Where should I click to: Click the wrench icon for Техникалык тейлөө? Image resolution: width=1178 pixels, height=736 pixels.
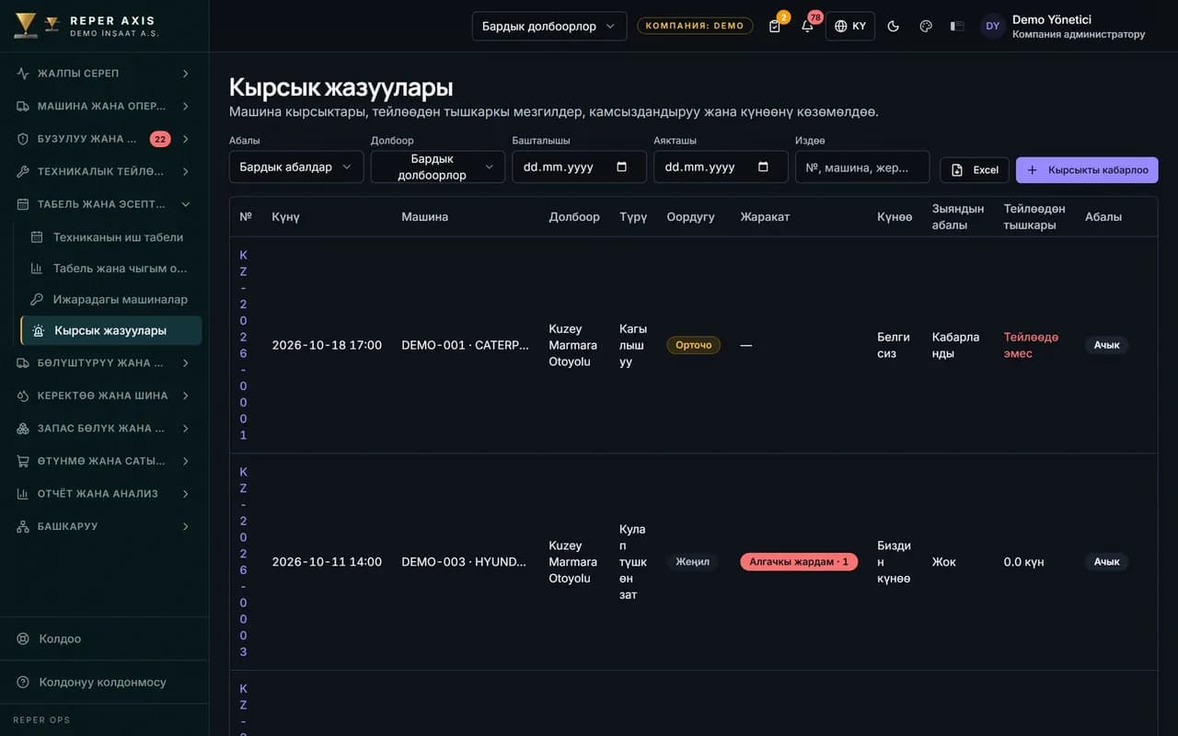click(x=23, y=172)
